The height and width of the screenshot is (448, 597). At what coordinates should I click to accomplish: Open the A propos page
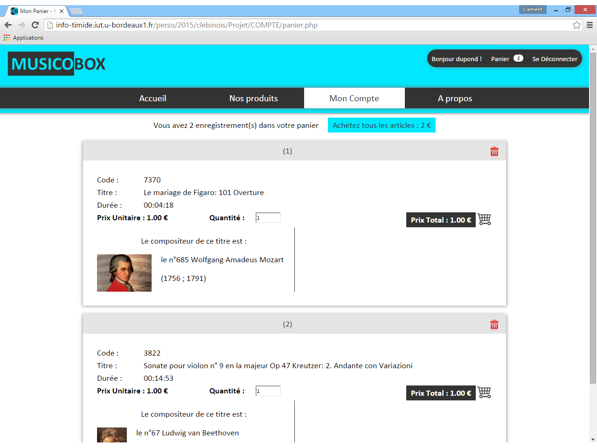coord(455,98)
